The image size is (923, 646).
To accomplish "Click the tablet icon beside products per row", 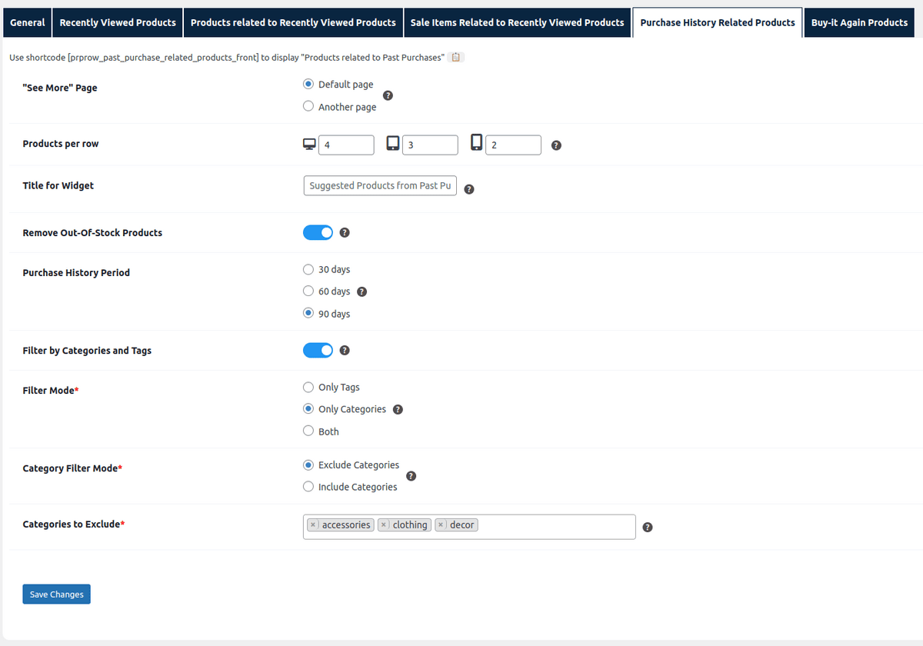I will (393, 143).
